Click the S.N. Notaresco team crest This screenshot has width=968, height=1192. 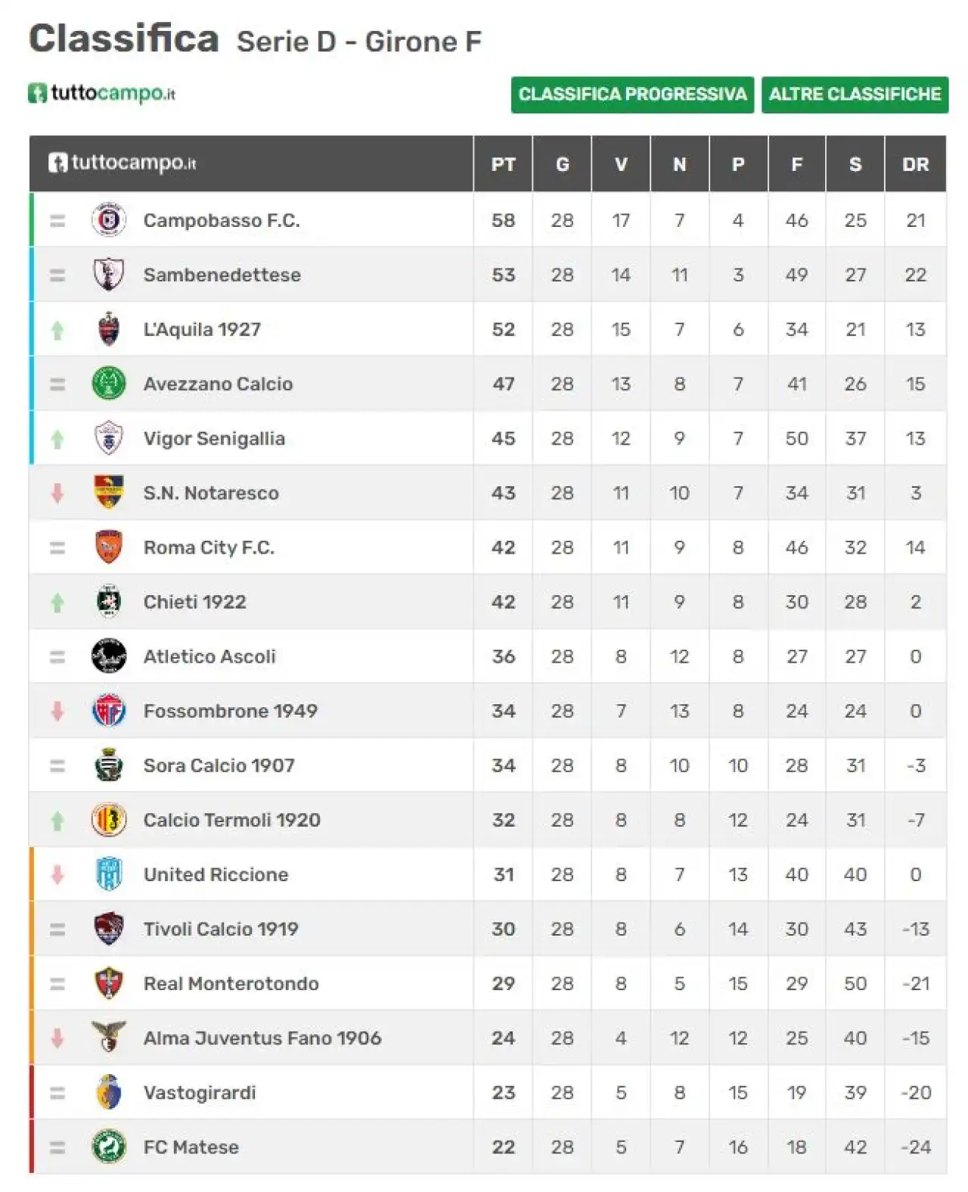tap(108, 492)
